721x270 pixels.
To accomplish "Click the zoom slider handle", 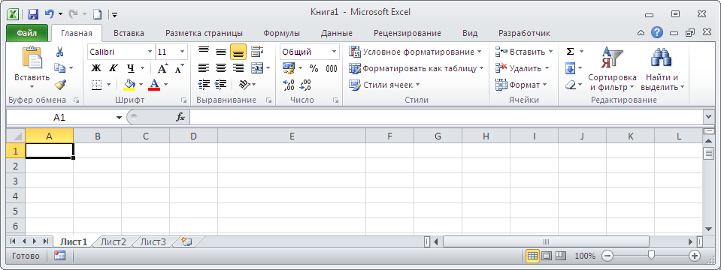I will pos(651,256).
